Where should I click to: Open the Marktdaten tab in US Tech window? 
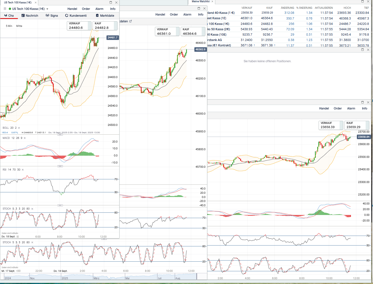[x=105, y=16]
